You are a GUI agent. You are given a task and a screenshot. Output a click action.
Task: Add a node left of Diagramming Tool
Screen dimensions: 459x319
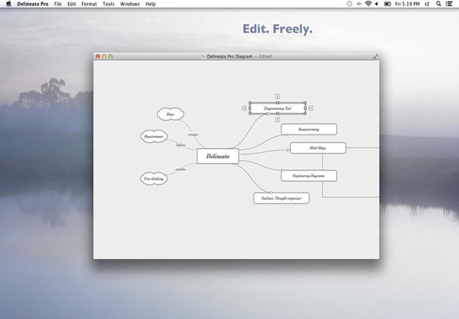[x=244, y=108]
